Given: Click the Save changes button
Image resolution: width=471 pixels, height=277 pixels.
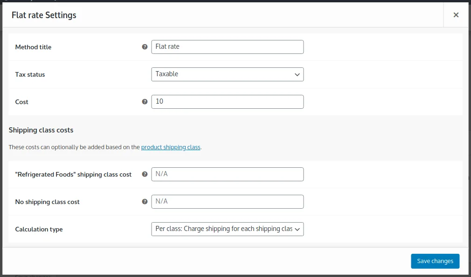Looking at the screenshot, I should 435,261.
